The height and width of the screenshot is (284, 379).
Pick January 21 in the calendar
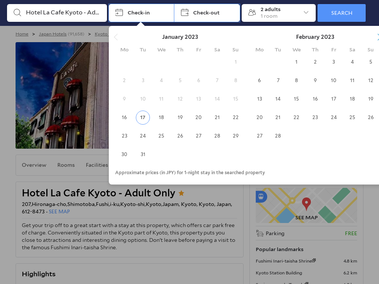tap(217, 117)
